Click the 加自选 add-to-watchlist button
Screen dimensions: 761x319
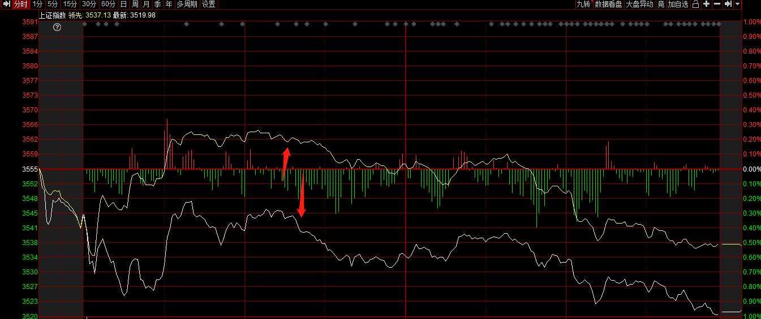tap(678, 4)
